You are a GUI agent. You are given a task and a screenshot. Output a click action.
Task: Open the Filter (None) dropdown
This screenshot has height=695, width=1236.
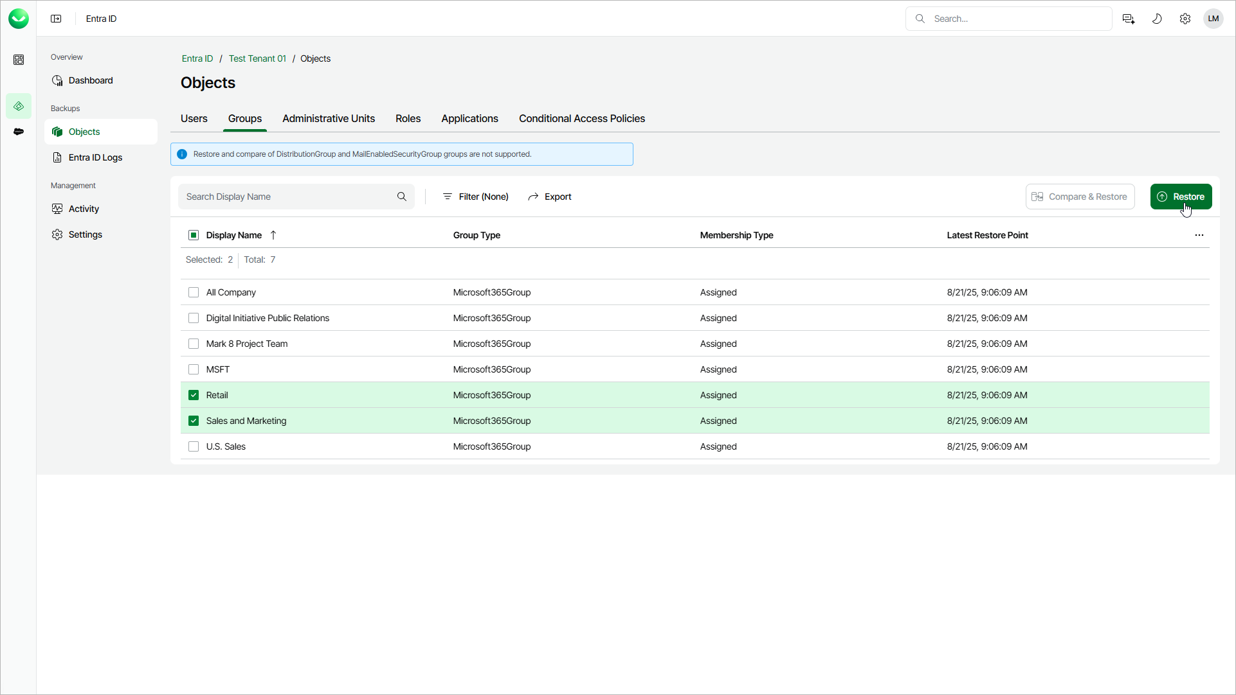[476, 197]
